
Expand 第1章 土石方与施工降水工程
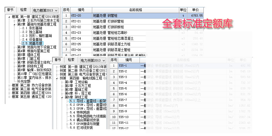[14, 21]
